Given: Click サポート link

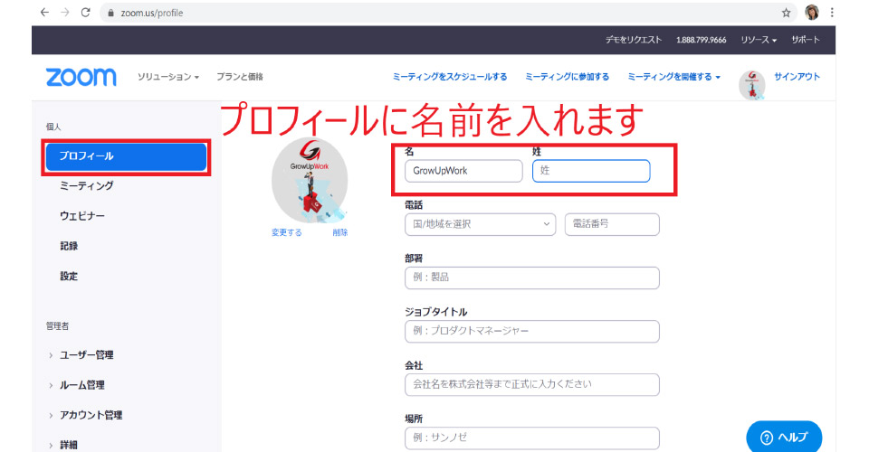Looking at the screenshot, I should (x=806, y=40).
